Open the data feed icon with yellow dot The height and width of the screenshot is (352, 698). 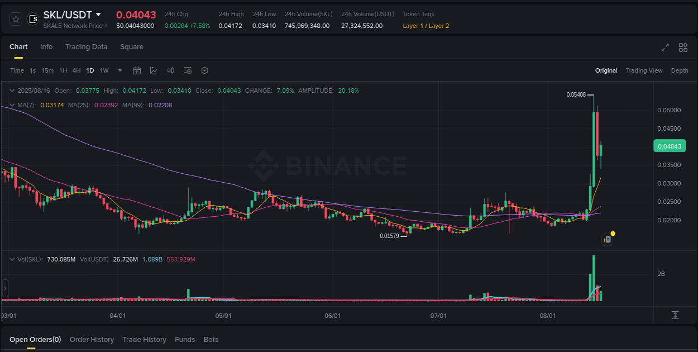coord(607,239)
